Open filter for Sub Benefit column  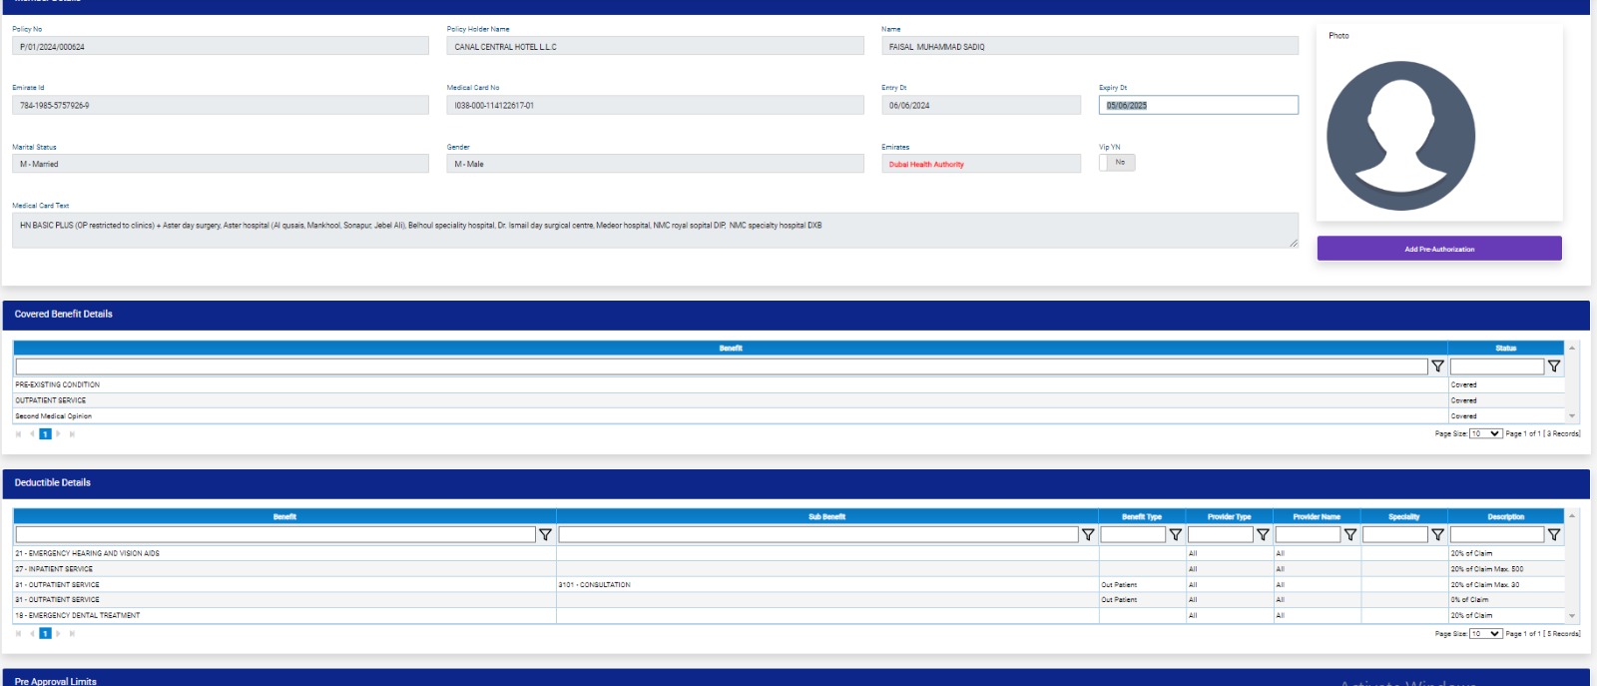point(1088,535)
